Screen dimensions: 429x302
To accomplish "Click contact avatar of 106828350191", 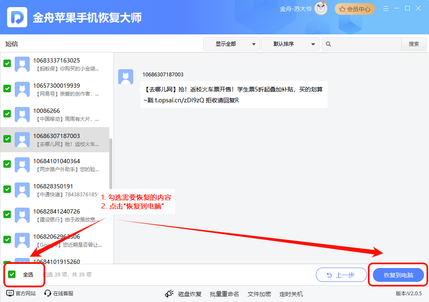I will (22, 190).
